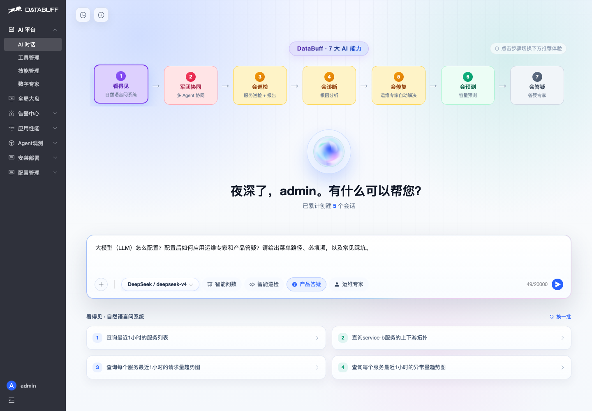The width and height of the screenshot is (592, 411).
Task: Select step 7 会答疑 card
Action: [537, 85]
